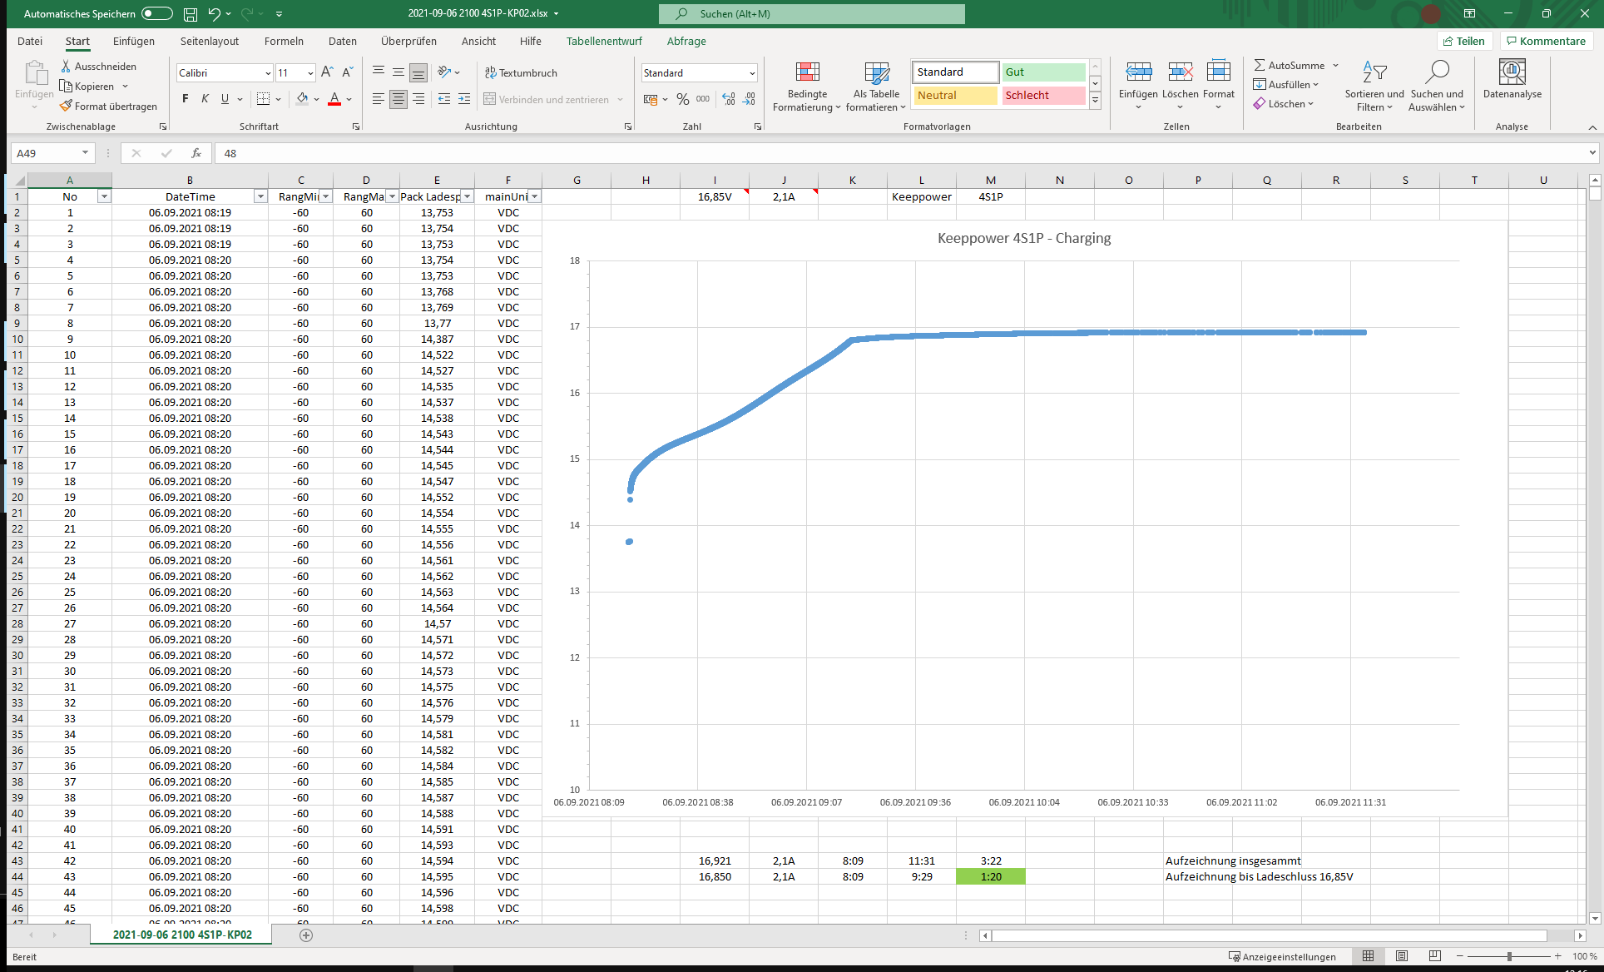This screenshot has width=1604, height=972.
Task: Click the add decimal place icon
Action: (x=729, y=99)
